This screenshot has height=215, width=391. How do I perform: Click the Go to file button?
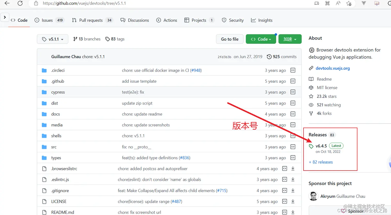tap(230, 39)
